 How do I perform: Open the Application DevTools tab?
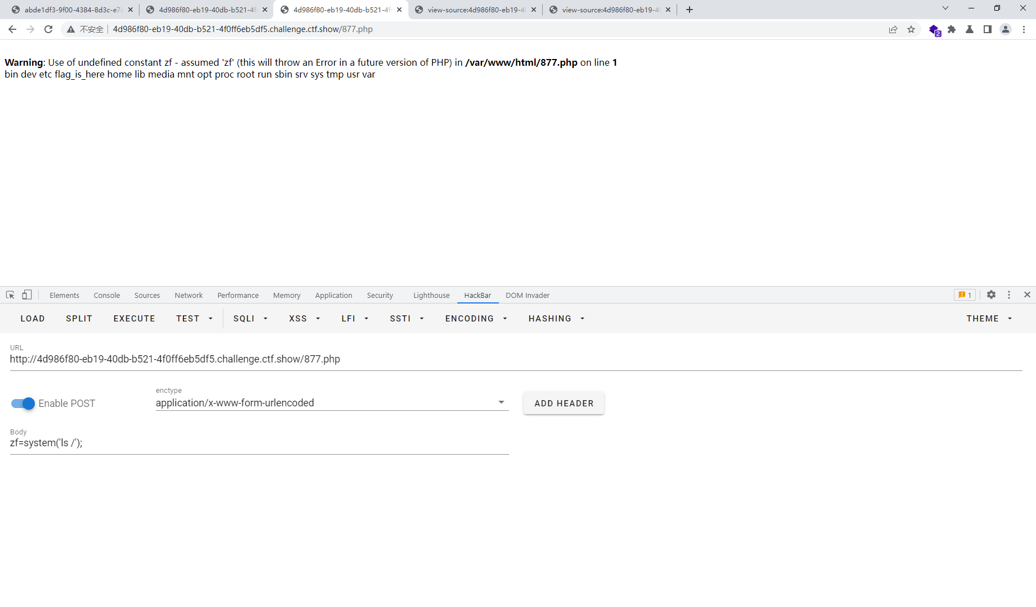click(334, 296)
